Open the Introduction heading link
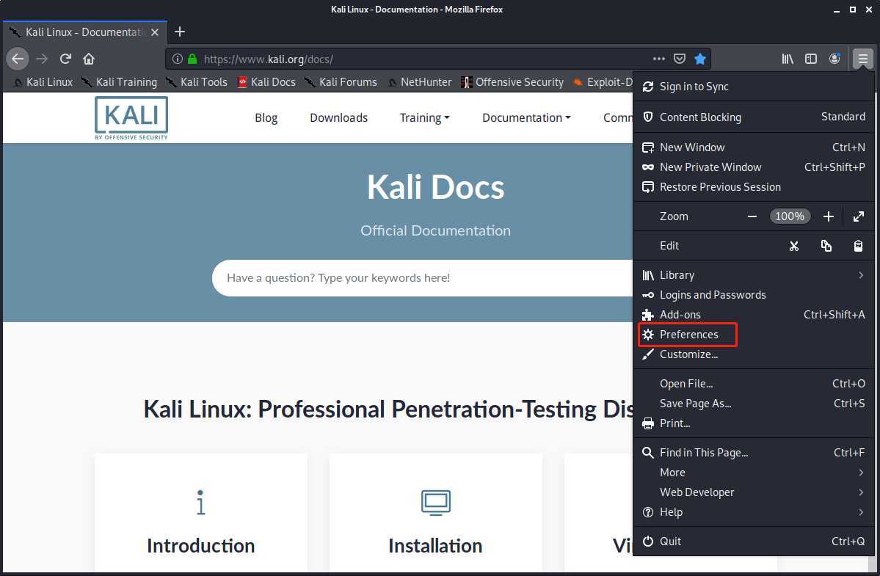The width and height of the screenshot is (880, 576). (x=201, y=546)
